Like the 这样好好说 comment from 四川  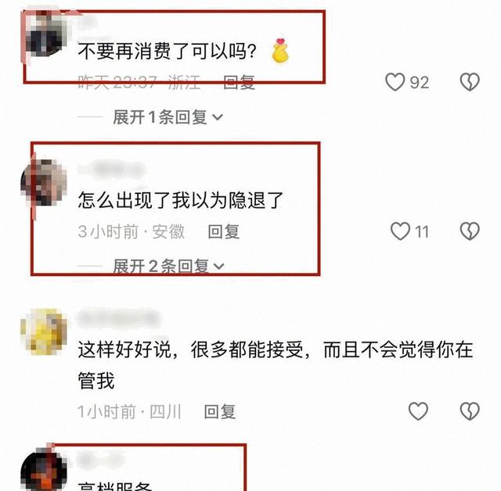coord(418,411)
